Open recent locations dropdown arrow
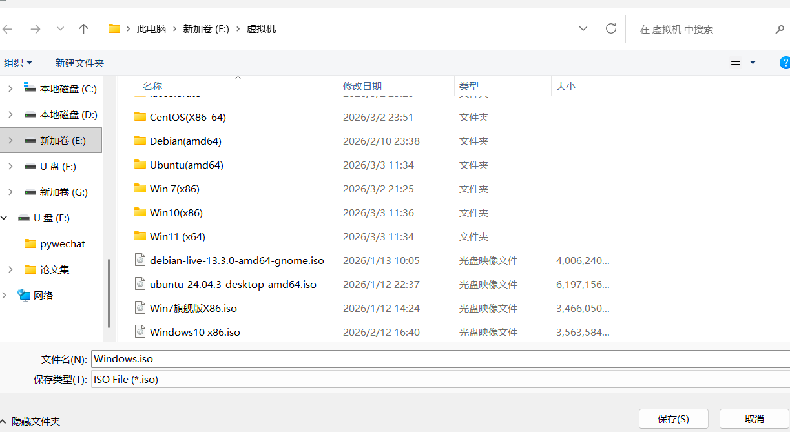The width and height of the screenshot is (790, 432). [60, 29]
